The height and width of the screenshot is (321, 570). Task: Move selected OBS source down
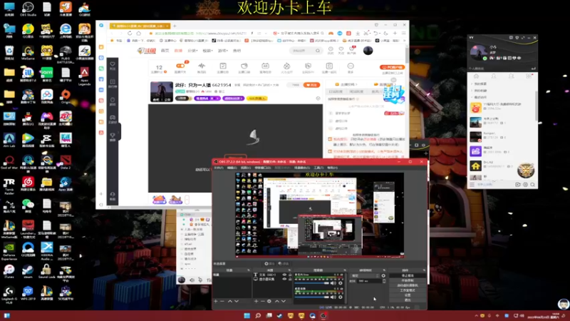[x=284, y=301]
